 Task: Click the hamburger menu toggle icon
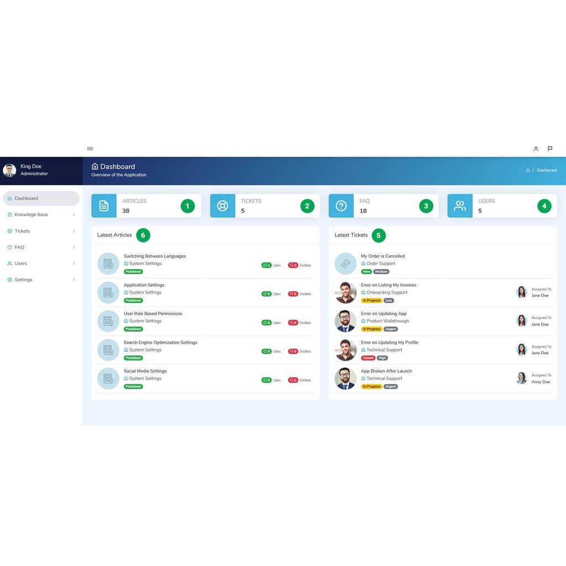pos(90,149)
